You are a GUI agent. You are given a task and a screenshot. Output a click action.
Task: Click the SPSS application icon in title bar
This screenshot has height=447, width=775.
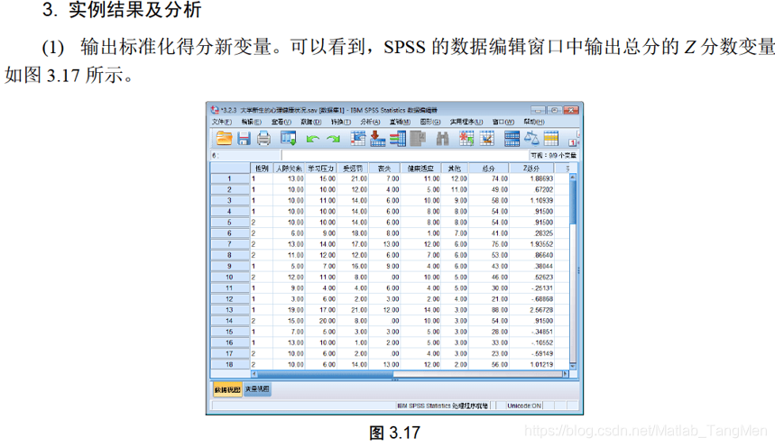[x=215, y=110]
